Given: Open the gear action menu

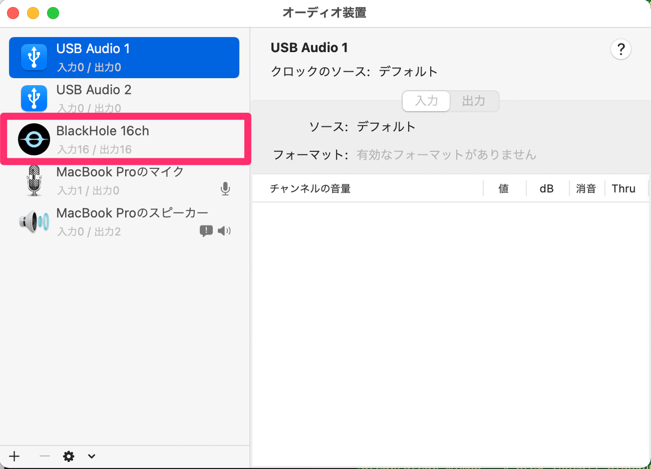Looking at the screenshot, I should (x=68, y=457).
